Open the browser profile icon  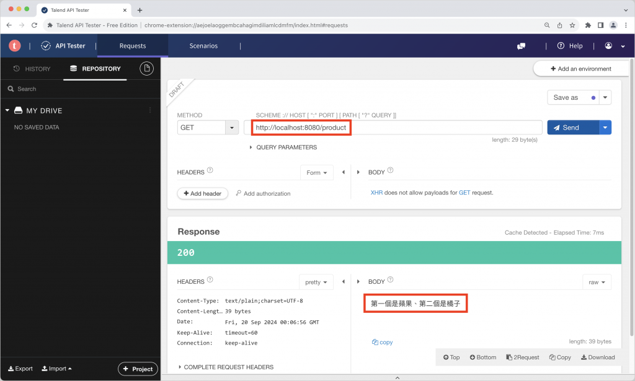click(613, 25)
